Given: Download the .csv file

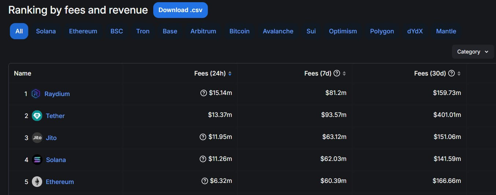Looking at the screenshot, I should pos(180,10).
